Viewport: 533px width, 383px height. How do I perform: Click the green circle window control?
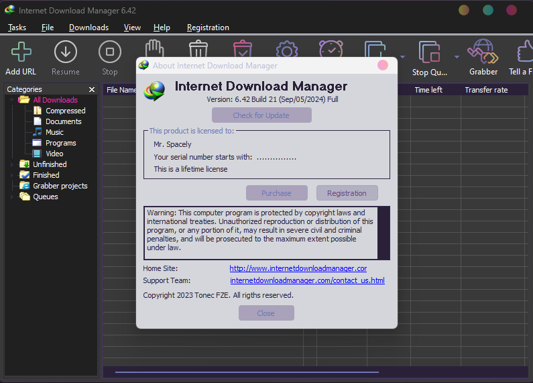488,10
